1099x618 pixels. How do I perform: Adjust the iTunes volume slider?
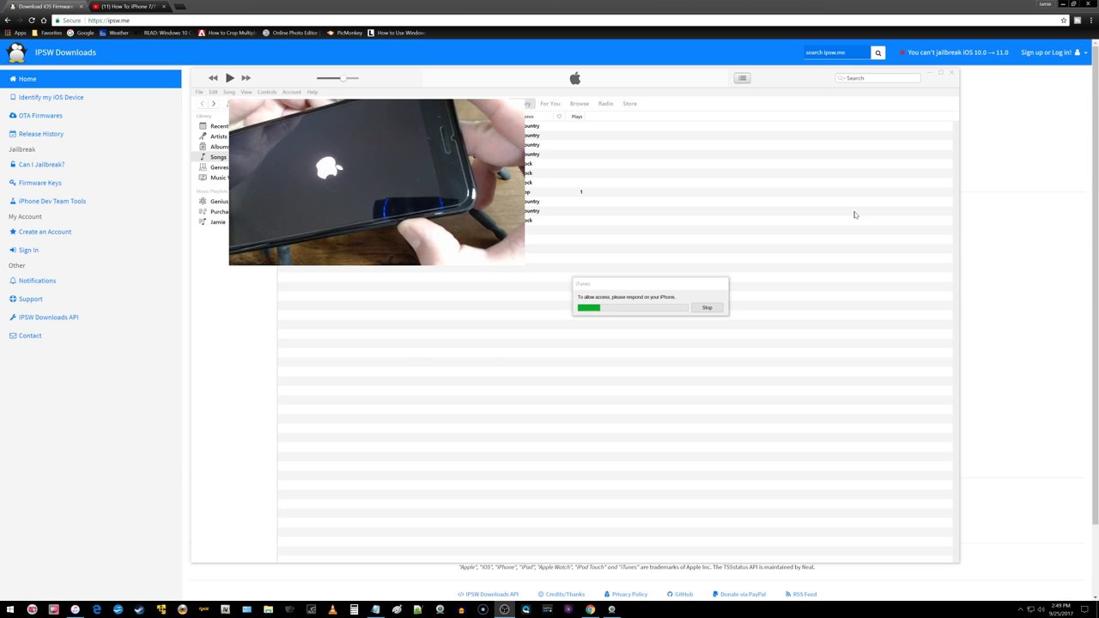pos(337,78)
